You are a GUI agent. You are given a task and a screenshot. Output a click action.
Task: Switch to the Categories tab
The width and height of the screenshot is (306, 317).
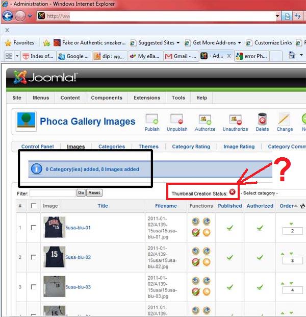[112, 147]
